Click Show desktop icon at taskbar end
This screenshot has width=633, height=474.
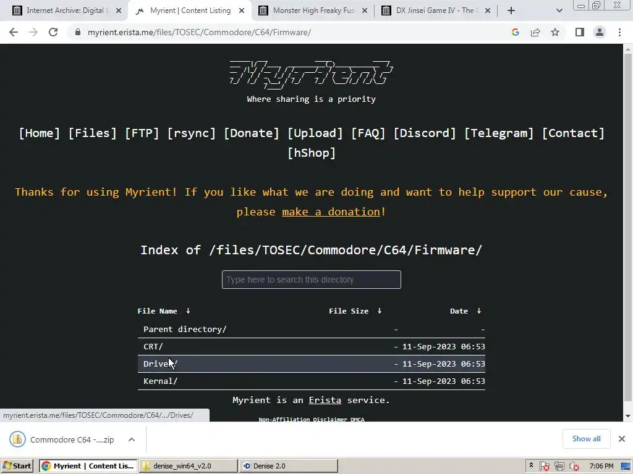point(626,467)
